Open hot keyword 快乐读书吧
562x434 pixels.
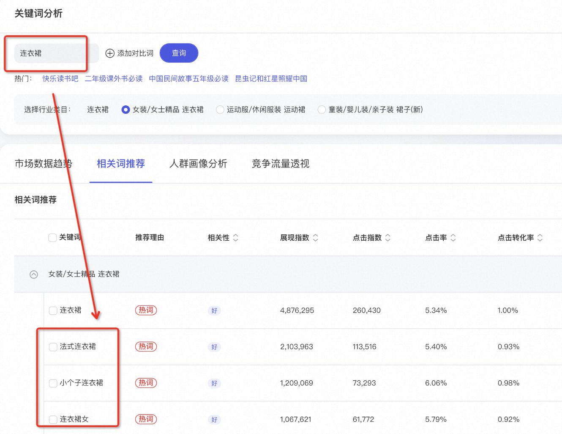[60, 79]
